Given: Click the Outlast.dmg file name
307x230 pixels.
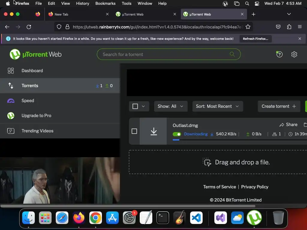Looking at the screenshot, I should [x=185, y=125].
